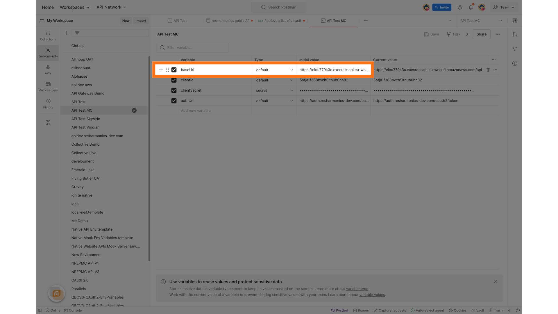Click the create new environment plus icon
558x314 pixels.
pyautogui.click(x=67, y=33)
